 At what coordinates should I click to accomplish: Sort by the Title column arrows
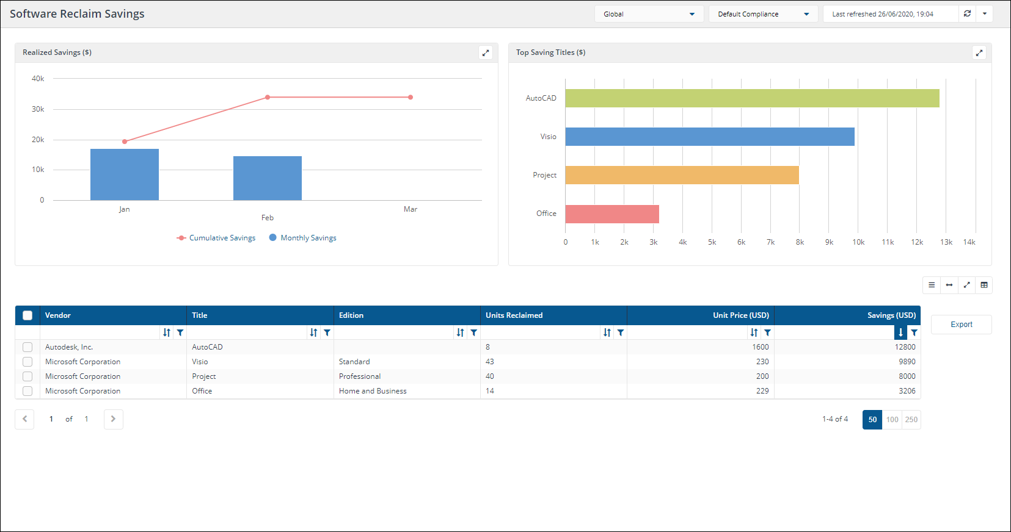[313, 332]
